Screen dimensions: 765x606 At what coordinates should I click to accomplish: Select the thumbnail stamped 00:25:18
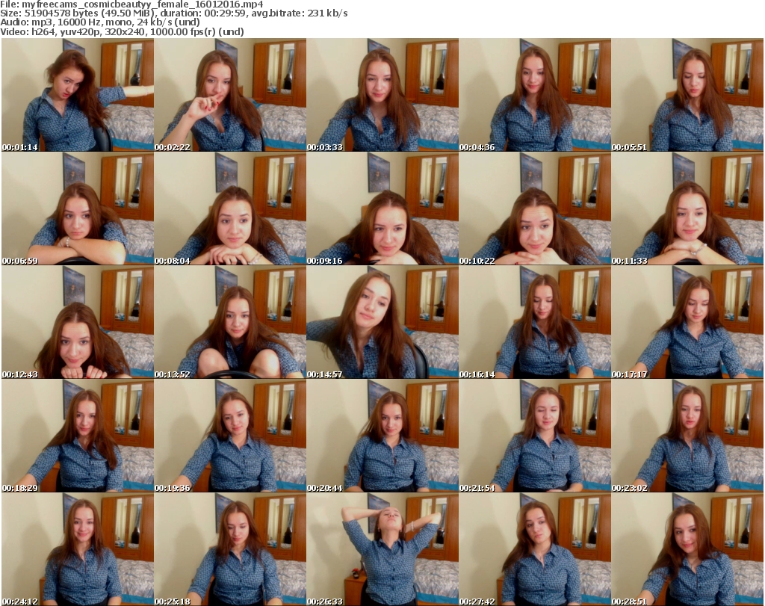[x=230, y=549]
